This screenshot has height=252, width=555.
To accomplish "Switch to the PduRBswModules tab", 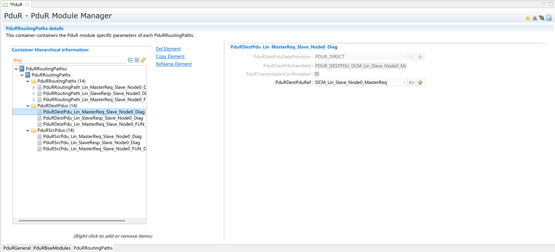I will click(x=52, y=248).
